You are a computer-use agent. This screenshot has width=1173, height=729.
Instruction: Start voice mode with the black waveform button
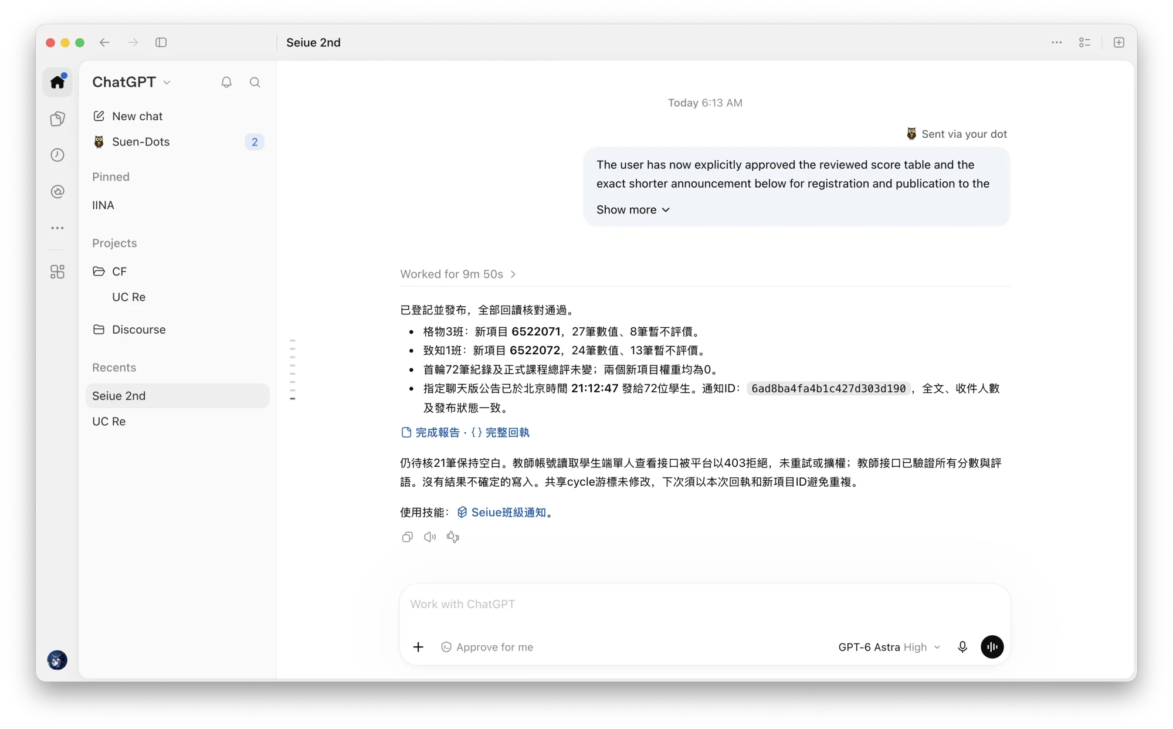[x=992, y=647]
